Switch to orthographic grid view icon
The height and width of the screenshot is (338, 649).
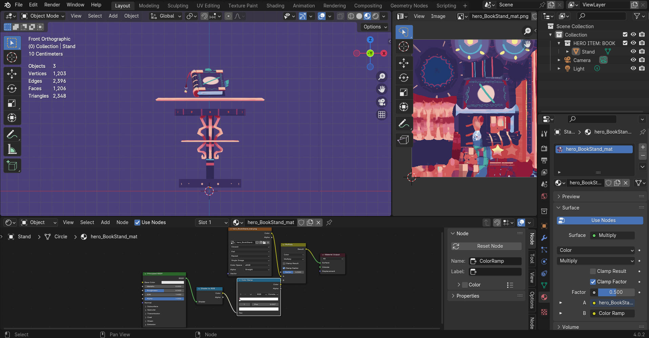click(x=382, y=115)
